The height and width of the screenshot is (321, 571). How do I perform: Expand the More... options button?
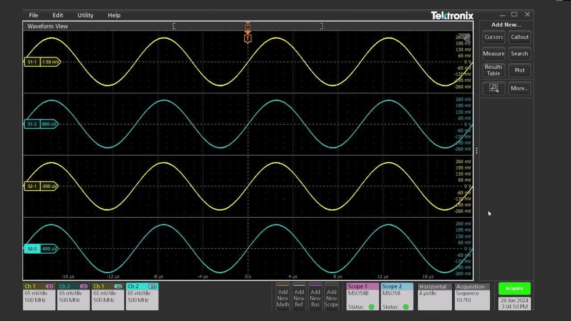click(x=519, y=88)
